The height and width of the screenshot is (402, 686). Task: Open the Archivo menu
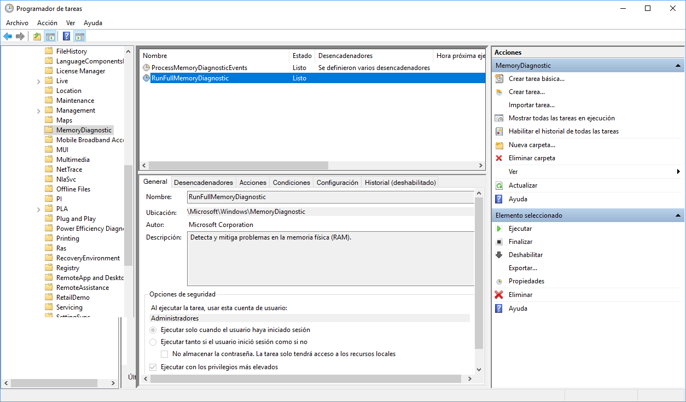17,23
